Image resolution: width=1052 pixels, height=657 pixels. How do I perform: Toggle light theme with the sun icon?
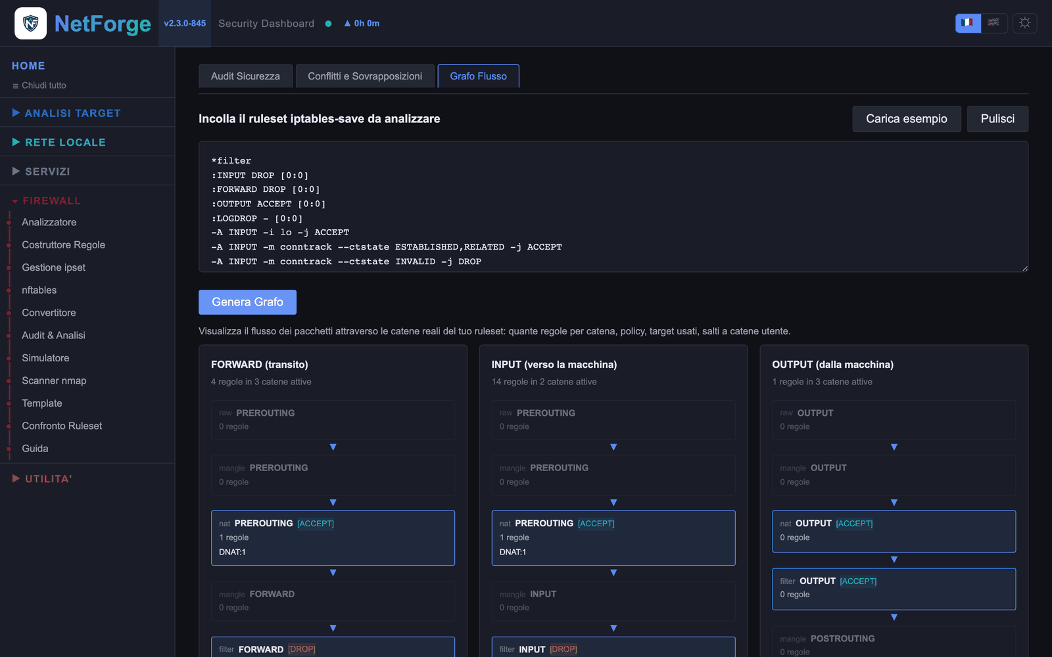tap(1024, 23)
